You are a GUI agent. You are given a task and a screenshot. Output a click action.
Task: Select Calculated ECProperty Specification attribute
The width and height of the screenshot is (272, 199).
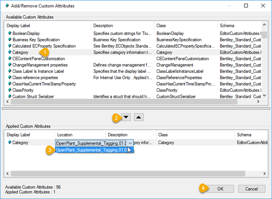(x=44, y=46)
